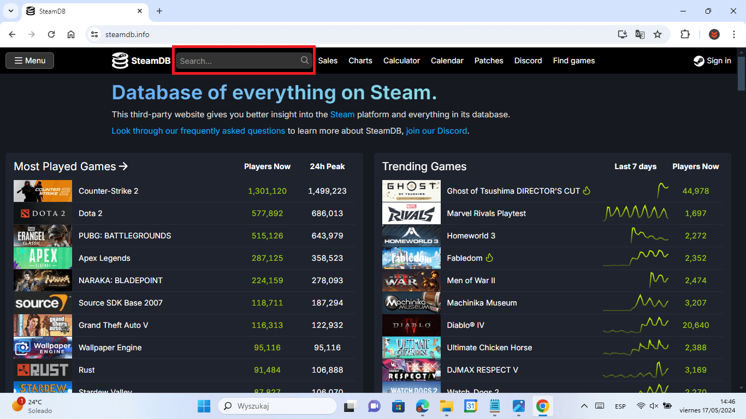
Task: Click the join our Discord link
Action: (x=436, y=131)
